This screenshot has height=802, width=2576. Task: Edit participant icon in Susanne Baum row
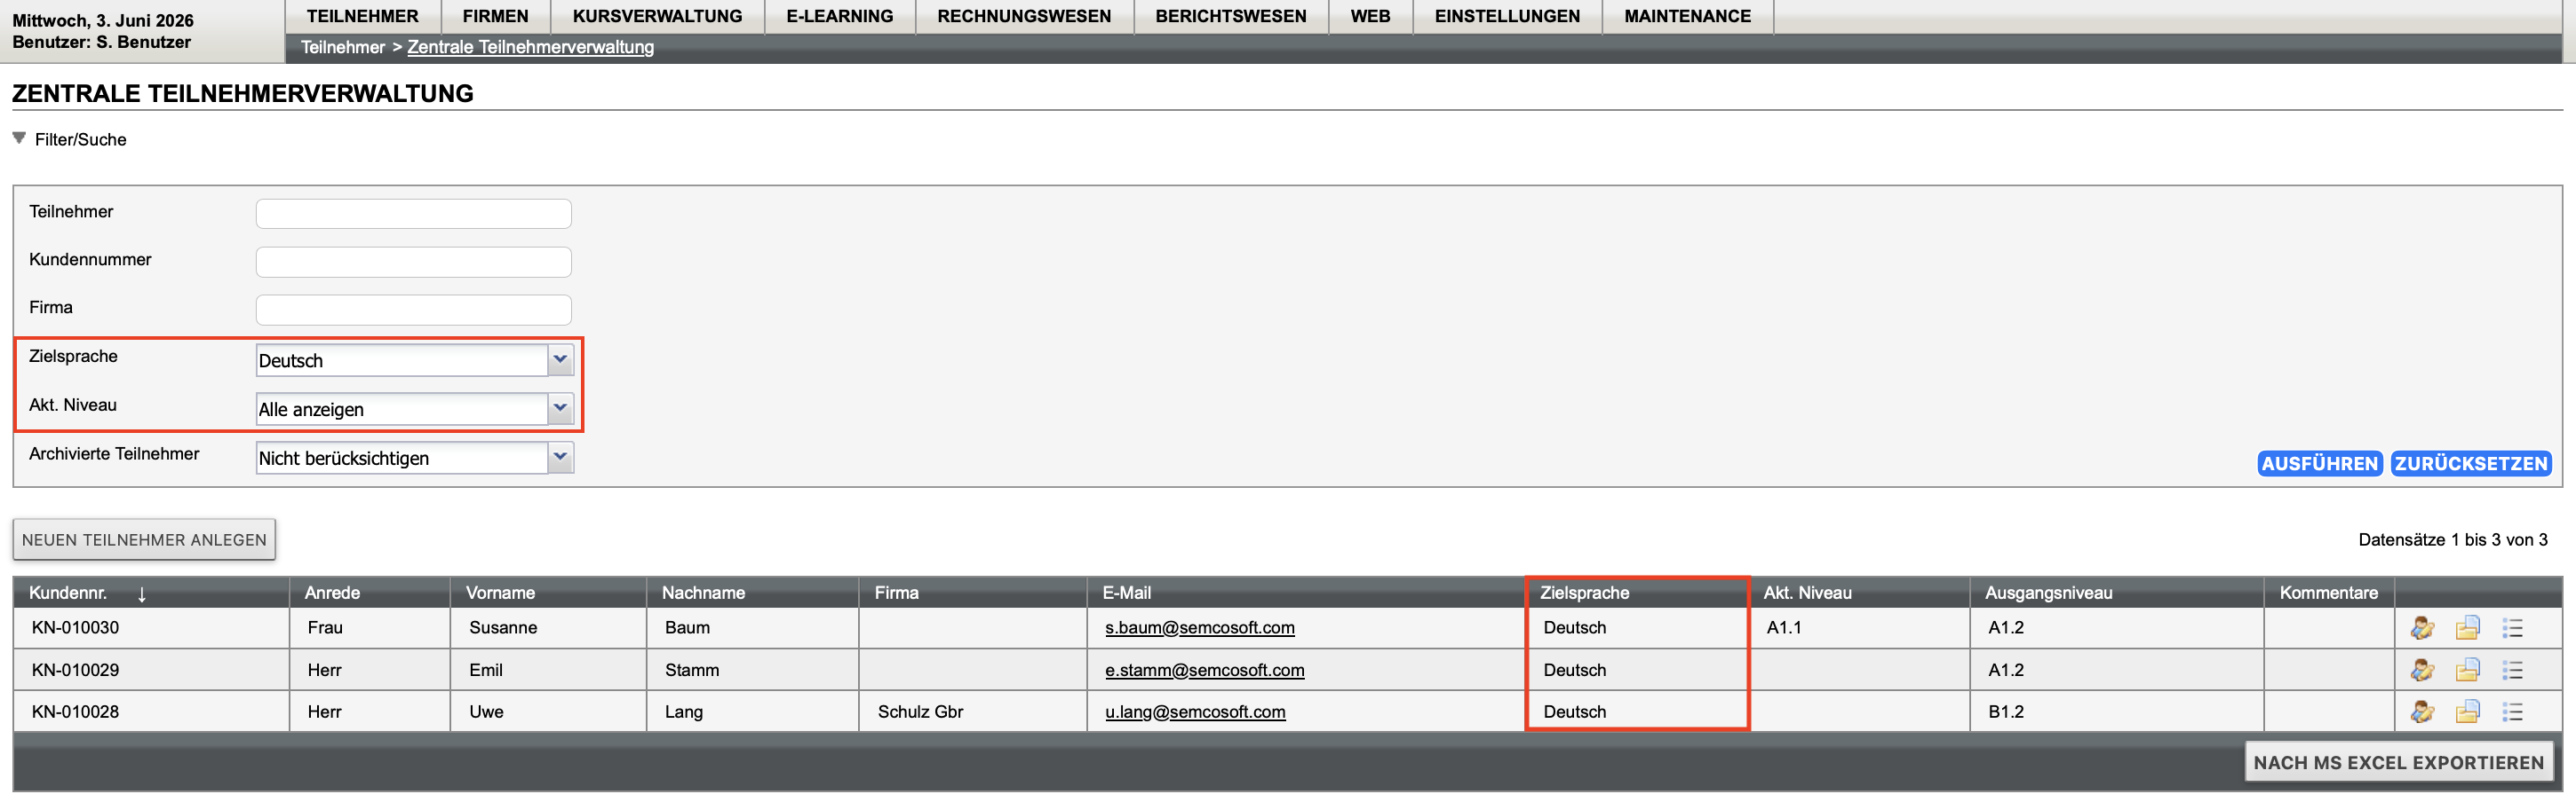coord(2422,628)
